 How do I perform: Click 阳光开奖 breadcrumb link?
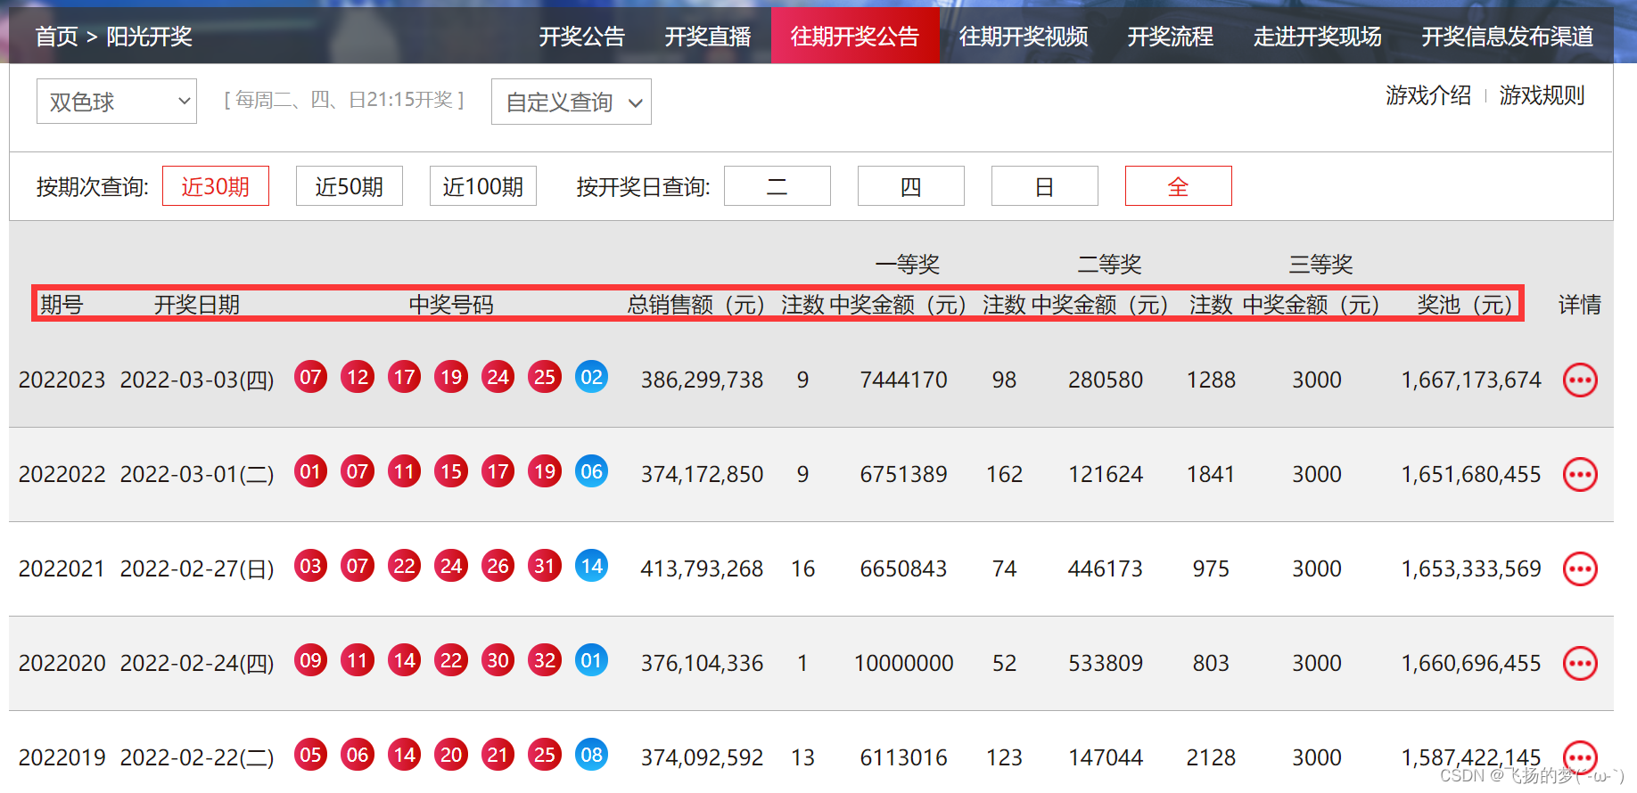(150, 37)
